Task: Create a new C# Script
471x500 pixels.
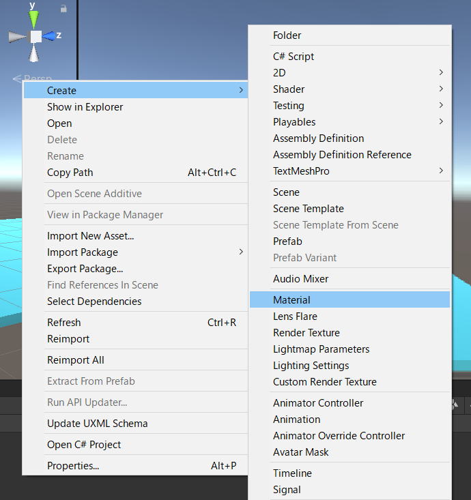Action: click(x=349, y=56)
